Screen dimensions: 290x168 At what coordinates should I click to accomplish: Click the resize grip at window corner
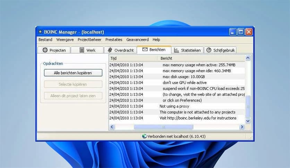(251, 138)
